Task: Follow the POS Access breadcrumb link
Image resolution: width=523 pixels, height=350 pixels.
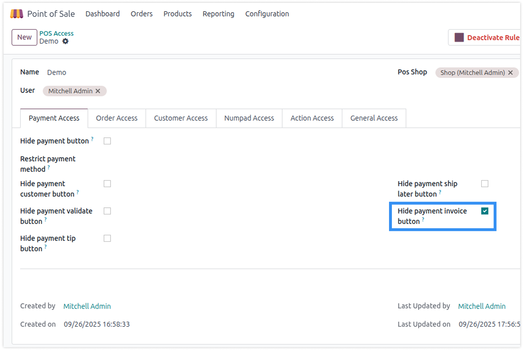Action: 56,33
